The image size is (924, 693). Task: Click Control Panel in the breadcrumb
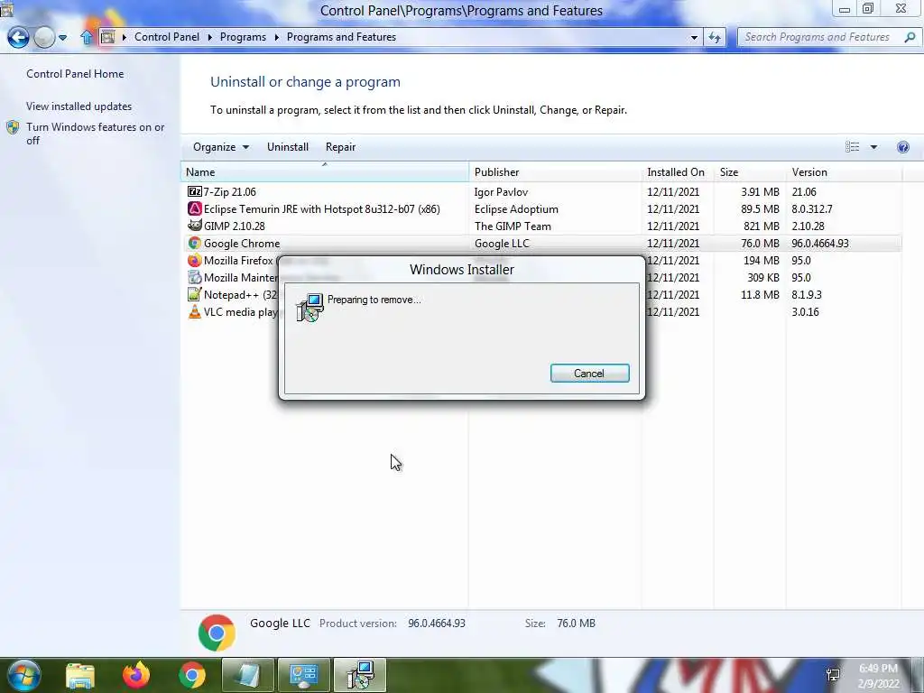[167, 37]
